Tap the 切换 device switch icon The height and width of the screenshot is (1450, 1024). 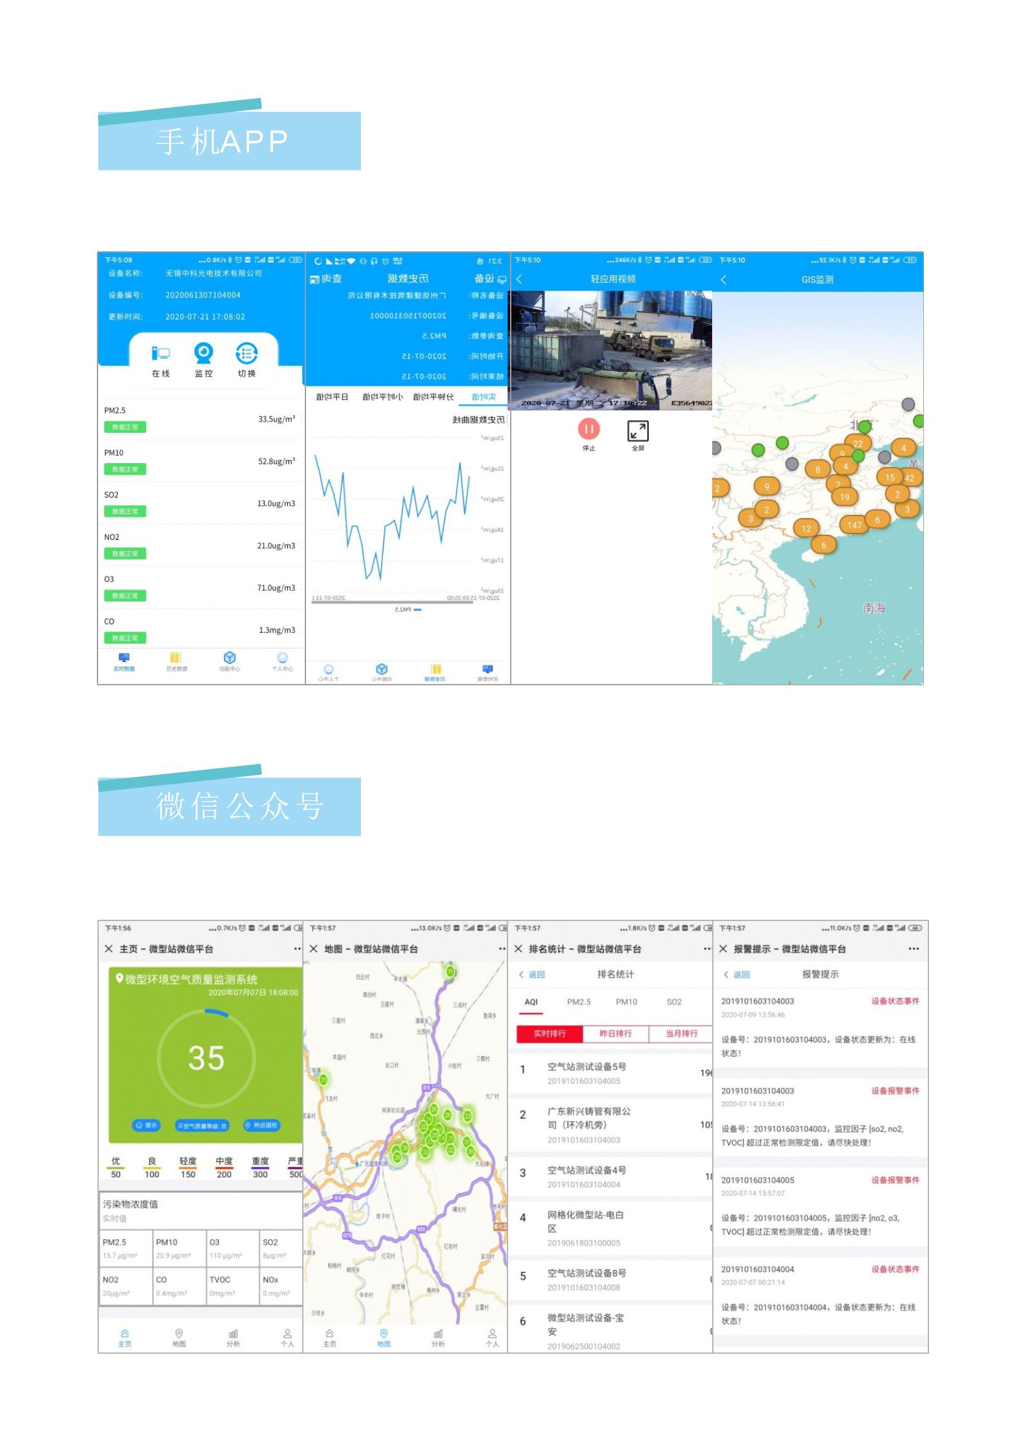pyautogui.click(x=247, y=354)
